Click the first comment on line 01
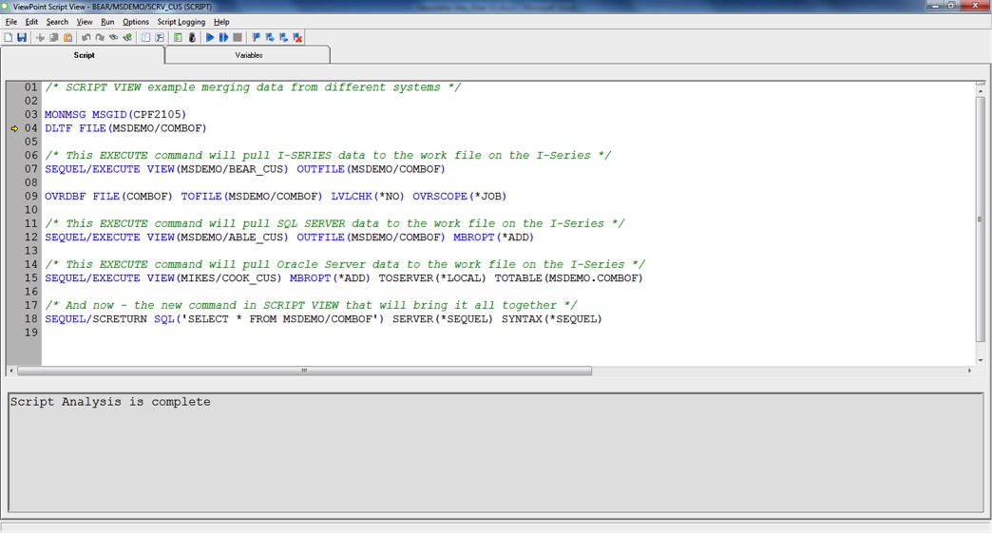Viewport: 992px width, 533px height. coord(253,87)
